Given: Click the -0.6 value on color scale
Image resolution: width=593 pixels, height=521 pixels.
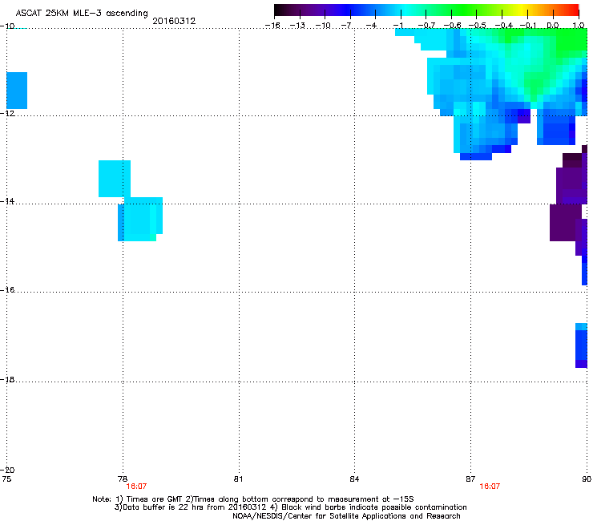Looking at the screenshot, I should click(x=452, y=26).
